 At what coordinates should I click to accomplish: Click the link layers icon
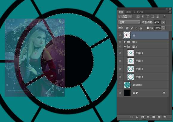(132, 117)
